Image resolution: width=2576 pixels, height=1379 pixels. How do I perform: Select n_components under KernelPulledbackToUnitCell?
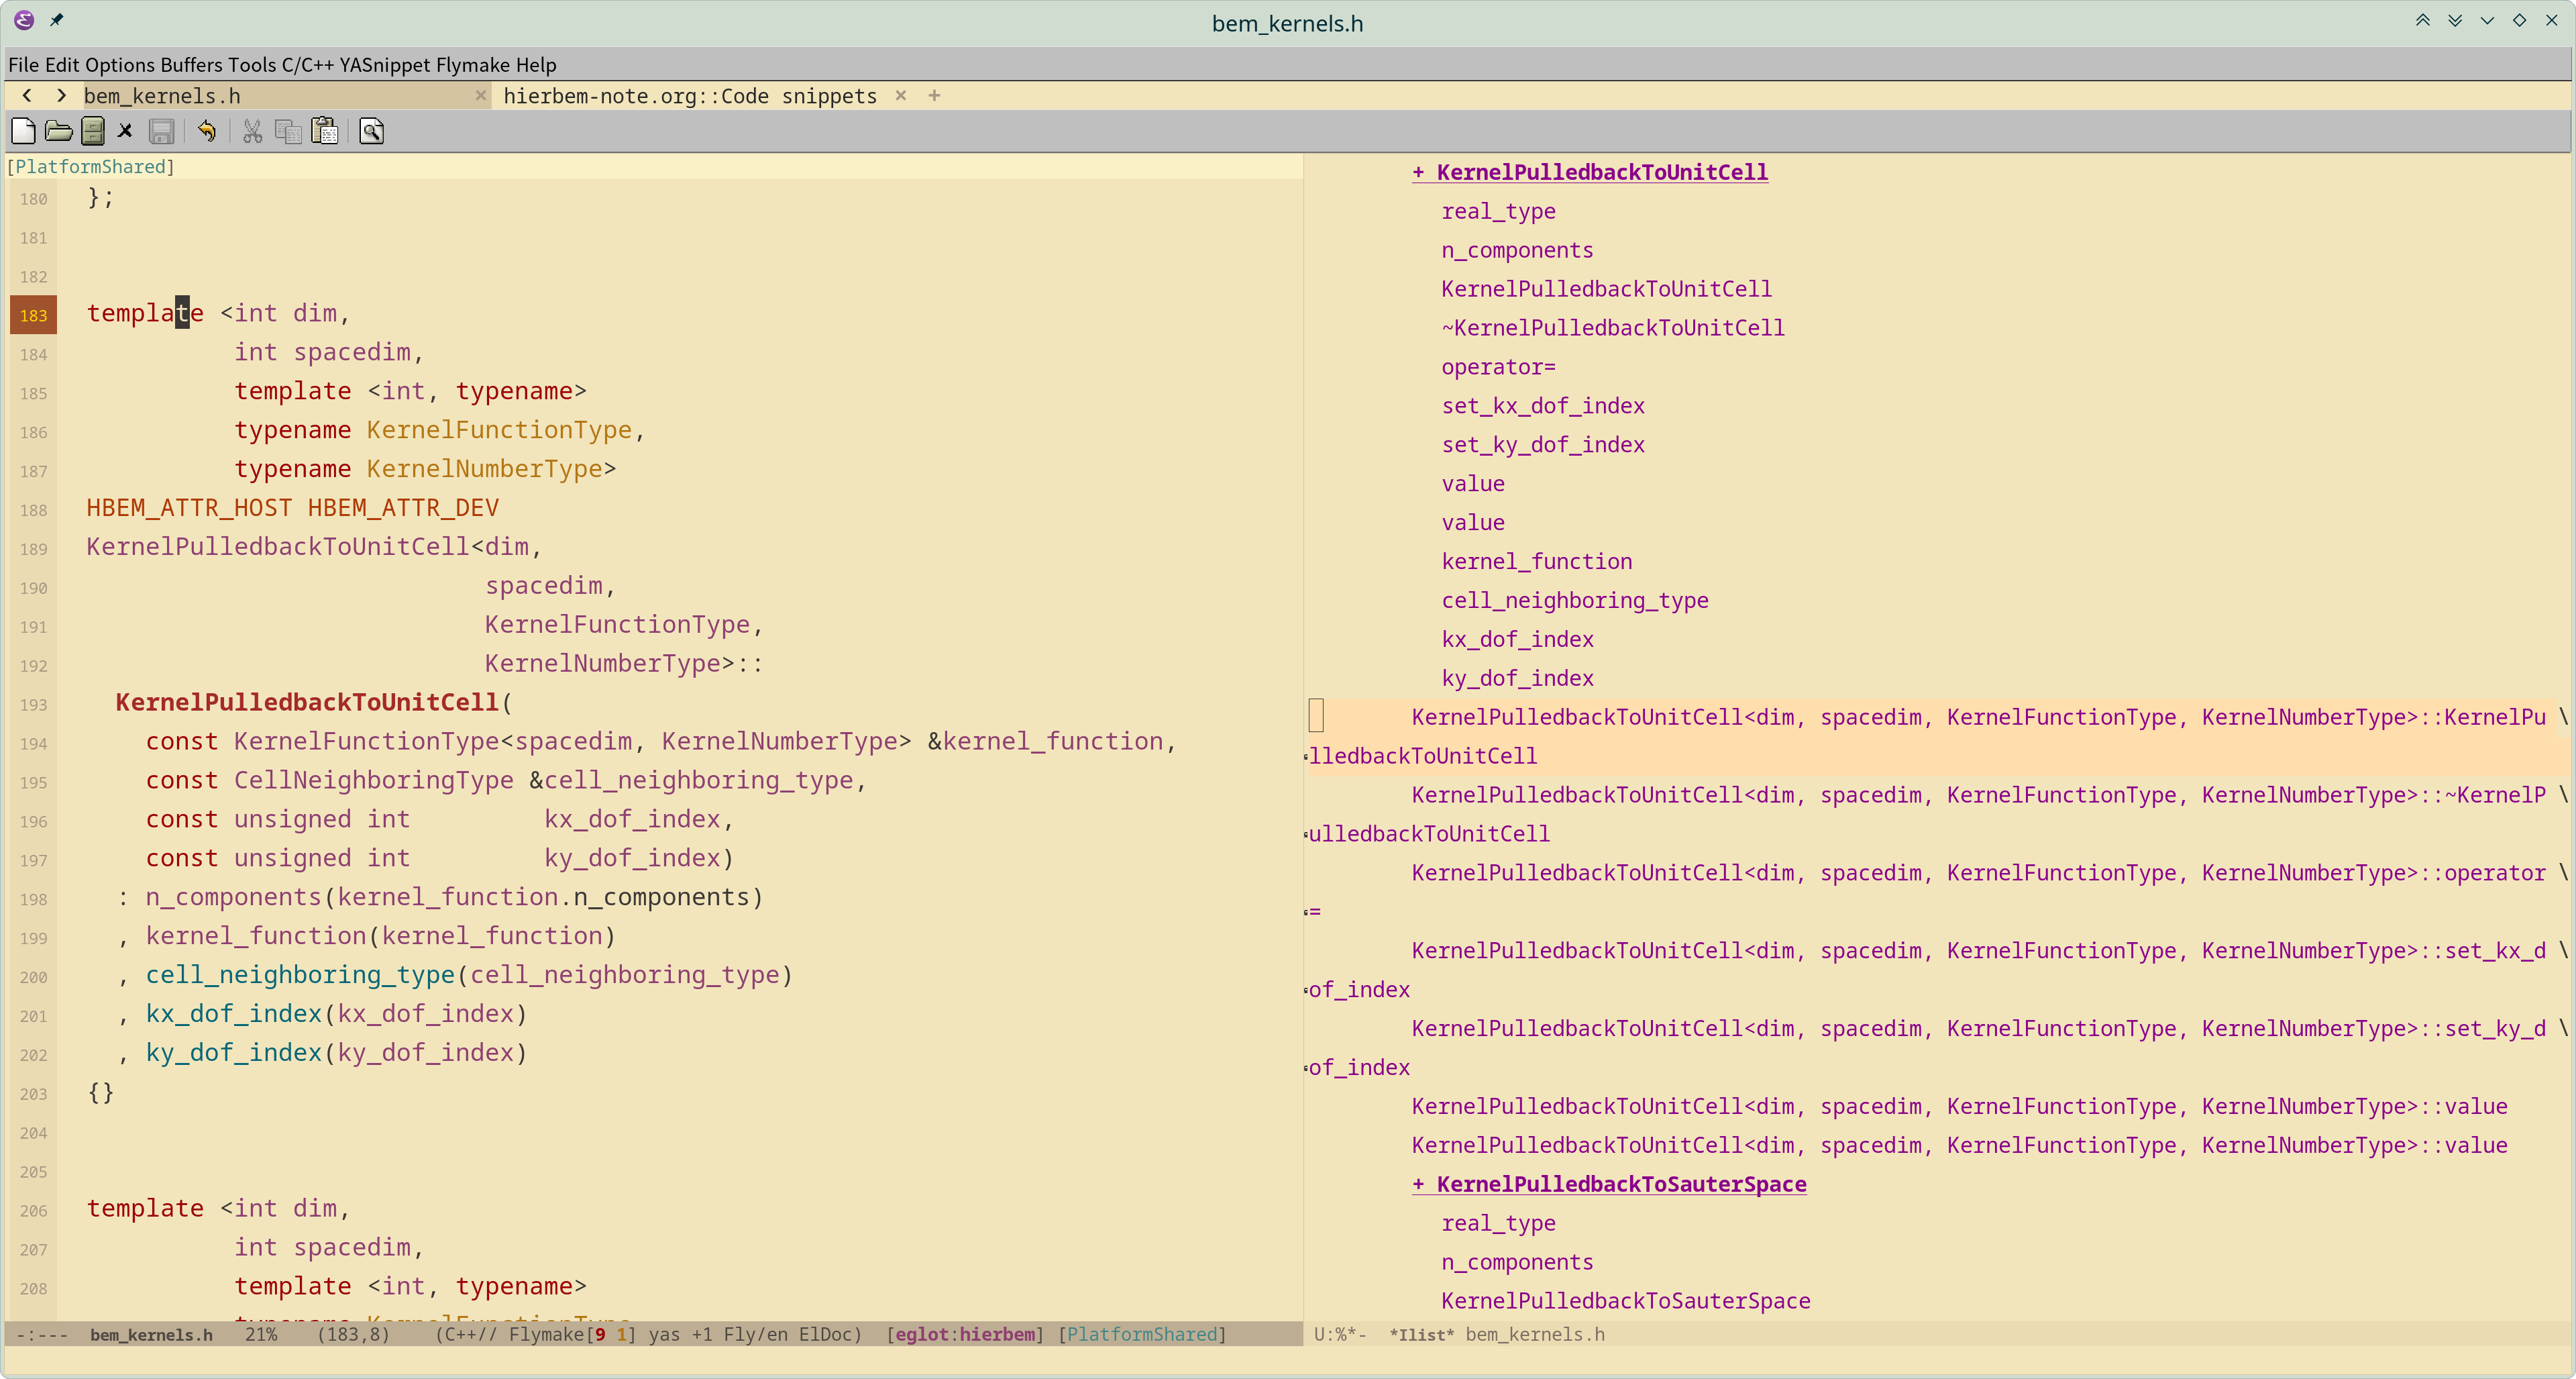1517,250
